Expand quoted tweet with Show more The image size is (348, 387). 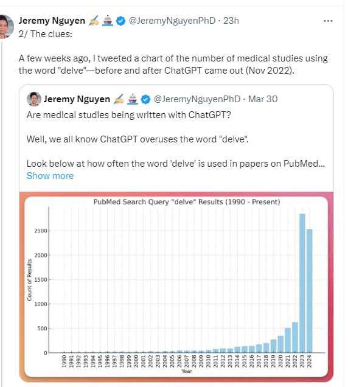click(50, 176)
